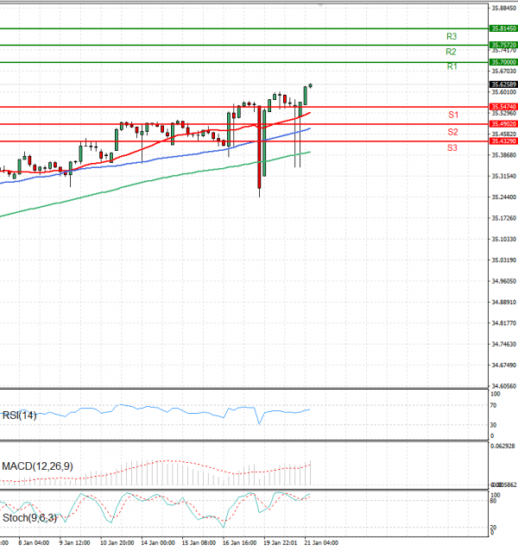Click the 9 Jan 12:00 time label
518x550 pixels.
coord(74,542)
